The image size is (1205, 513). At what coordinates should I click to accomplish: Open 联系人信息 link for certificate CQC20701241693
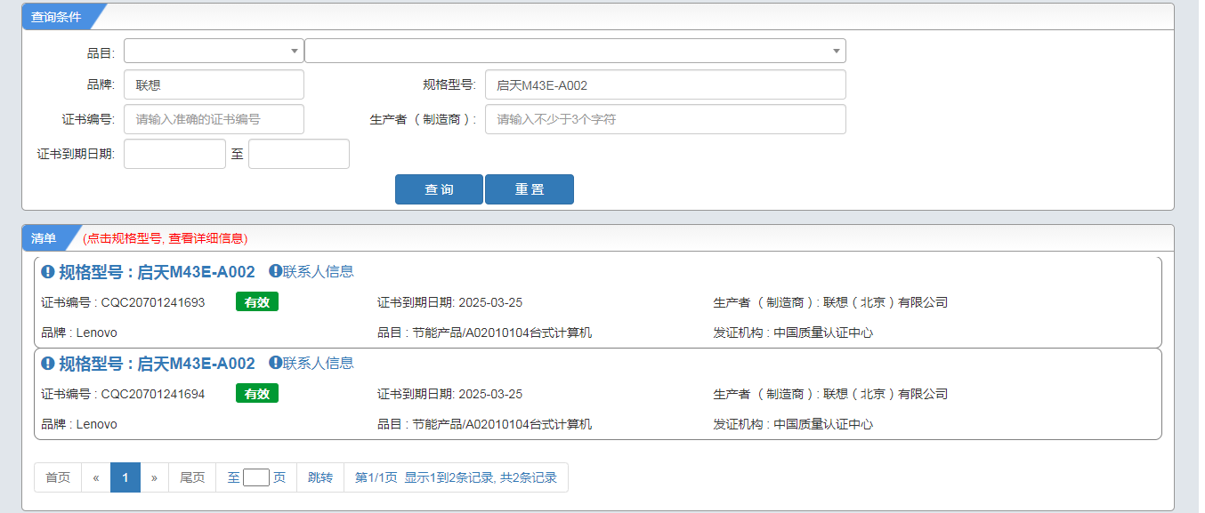click(x=318, y=271)
